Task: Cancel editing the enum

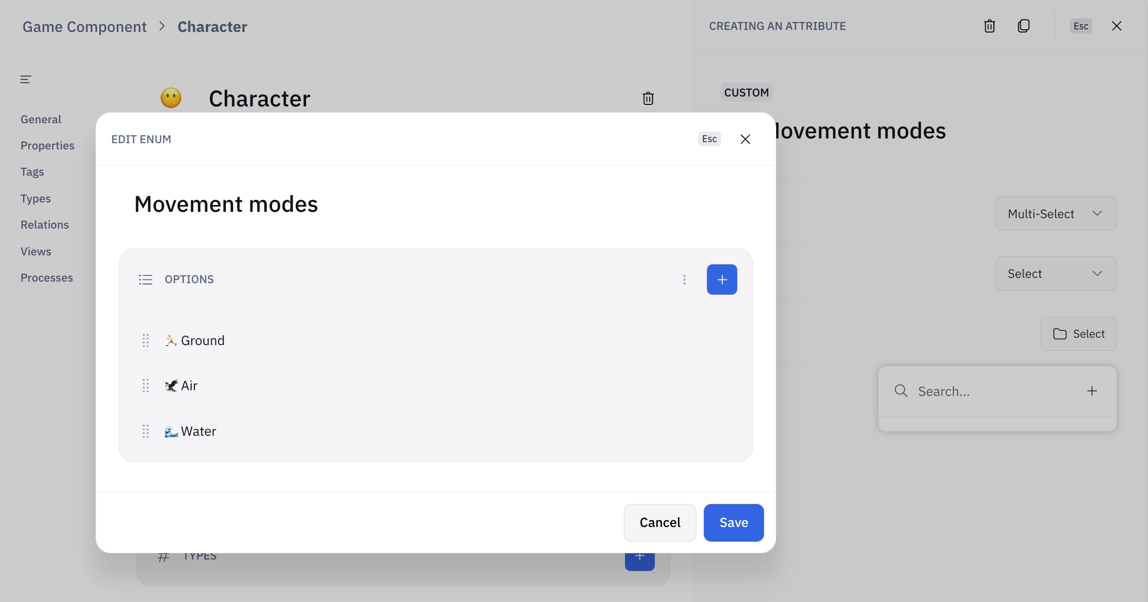Action: tap(660, 522)
